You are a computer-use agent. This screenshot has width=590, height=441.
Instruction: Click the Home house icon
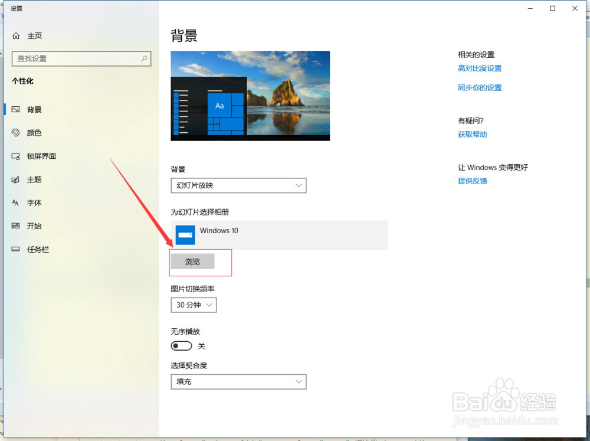(16, 36)
